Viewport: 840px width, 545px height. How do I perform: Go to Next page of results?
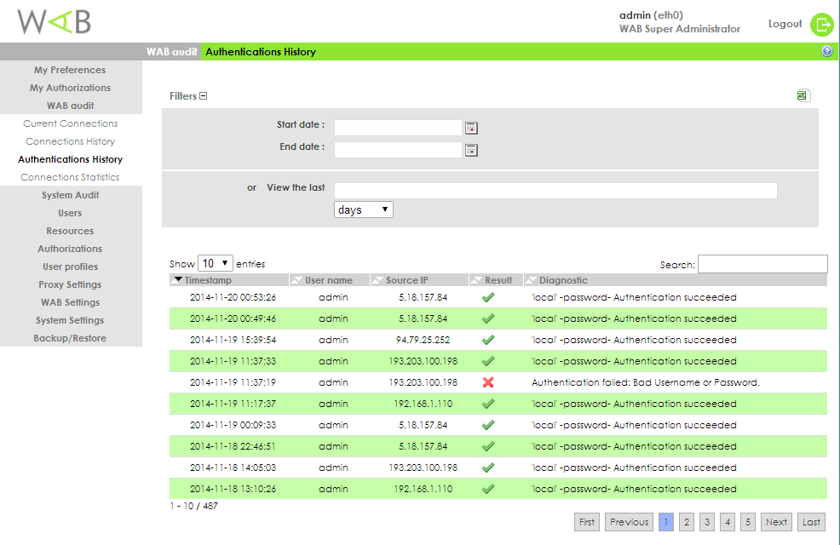point(776,522)
